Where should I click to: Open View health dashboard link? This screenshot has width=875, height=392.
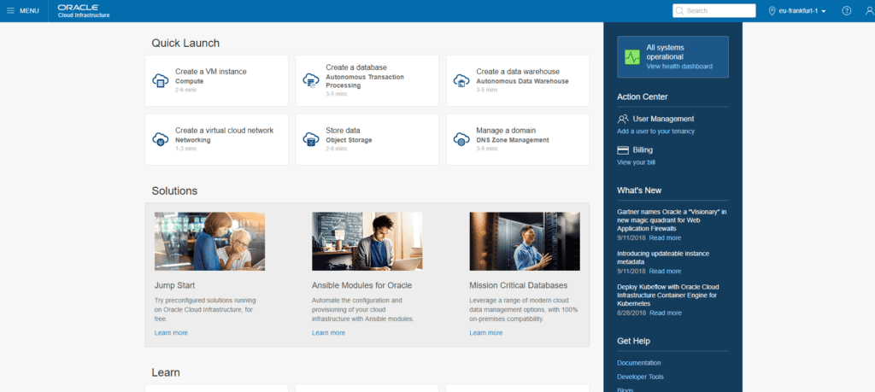click(x=679, y=67)
